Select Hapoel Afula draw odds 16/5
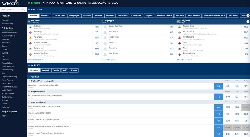This screenshot has height=137, width=250. tap(237, 114)
